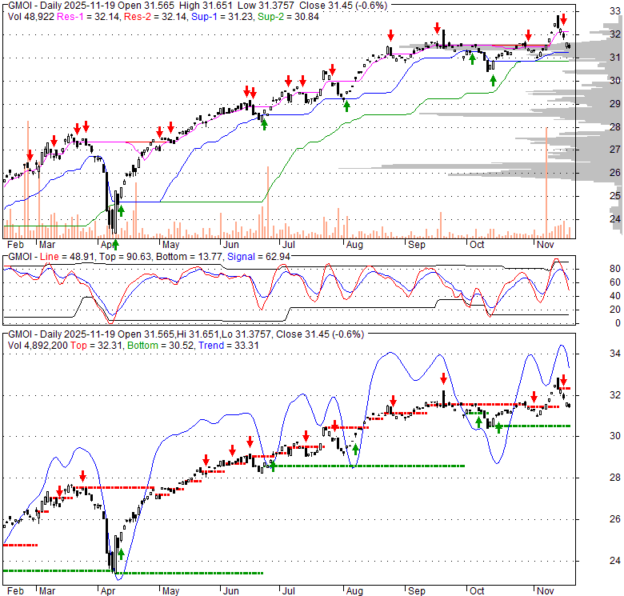Click the red sell arrow above mid-September spike, bottom chart
The width and height of the screenshot is (624, 596).
pyautogui.click(x=444, y=378)
